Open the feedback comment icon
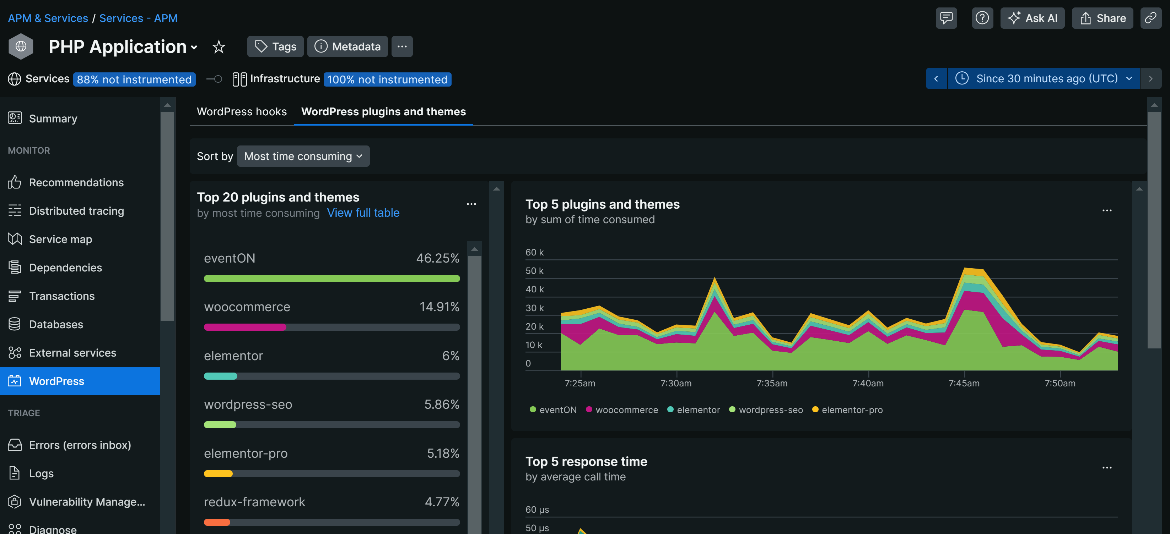The image size is (1170, 534). click(x=946, y=18)
